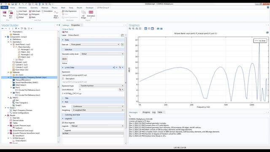The height and width of the screenshot is (152, 270).
Task: Add a Line Graph plot
Action: 22,11
